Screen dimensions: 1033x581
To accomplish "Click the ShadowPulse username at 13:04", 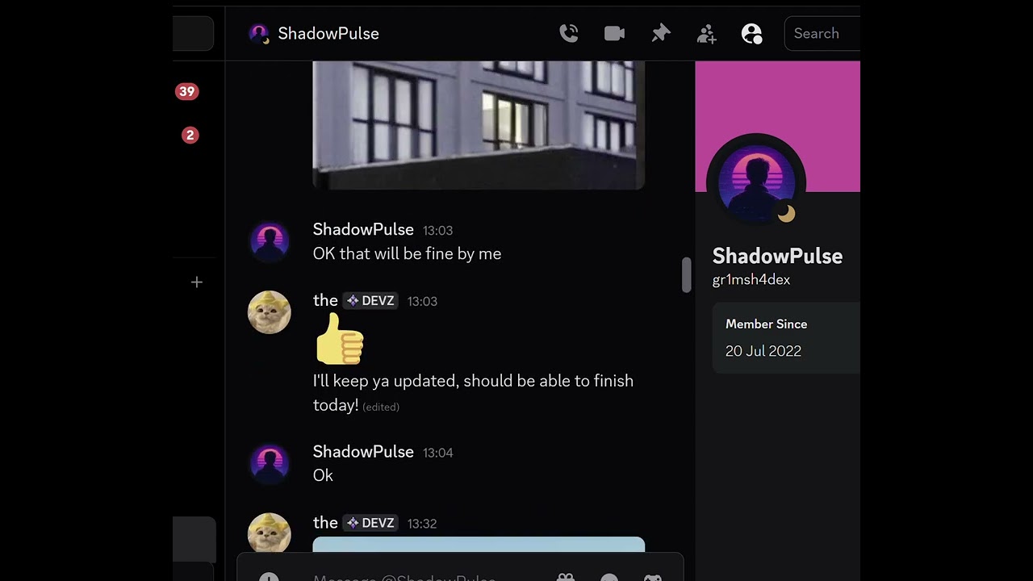I will pos(363,452).
